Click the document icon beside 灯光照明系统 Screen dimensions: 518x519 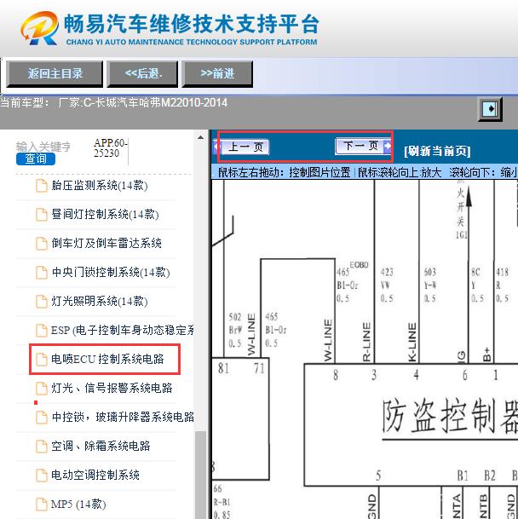(42, 301)
